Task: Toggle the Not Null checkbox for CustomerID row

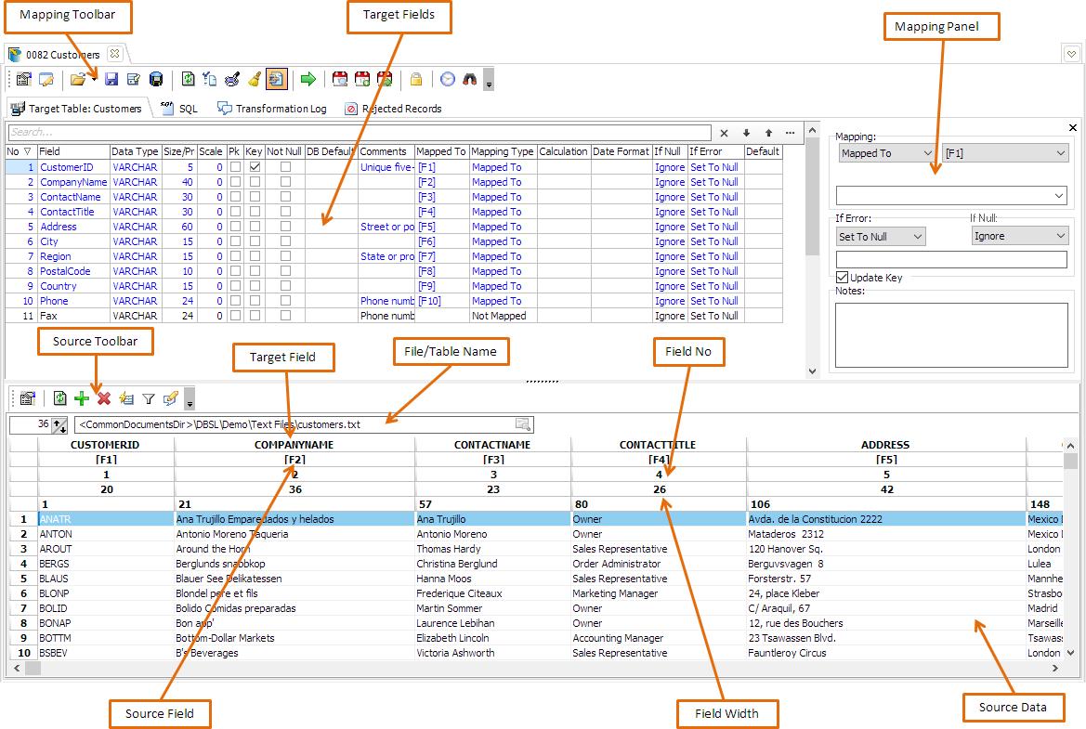Action: (285, 167)
